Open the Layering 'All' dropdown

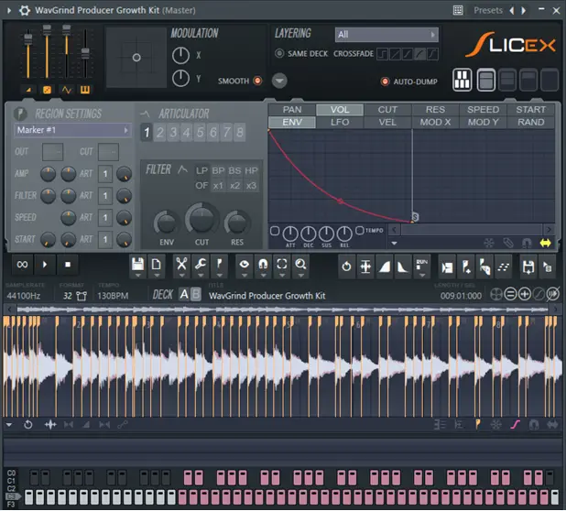click(386, 34)
